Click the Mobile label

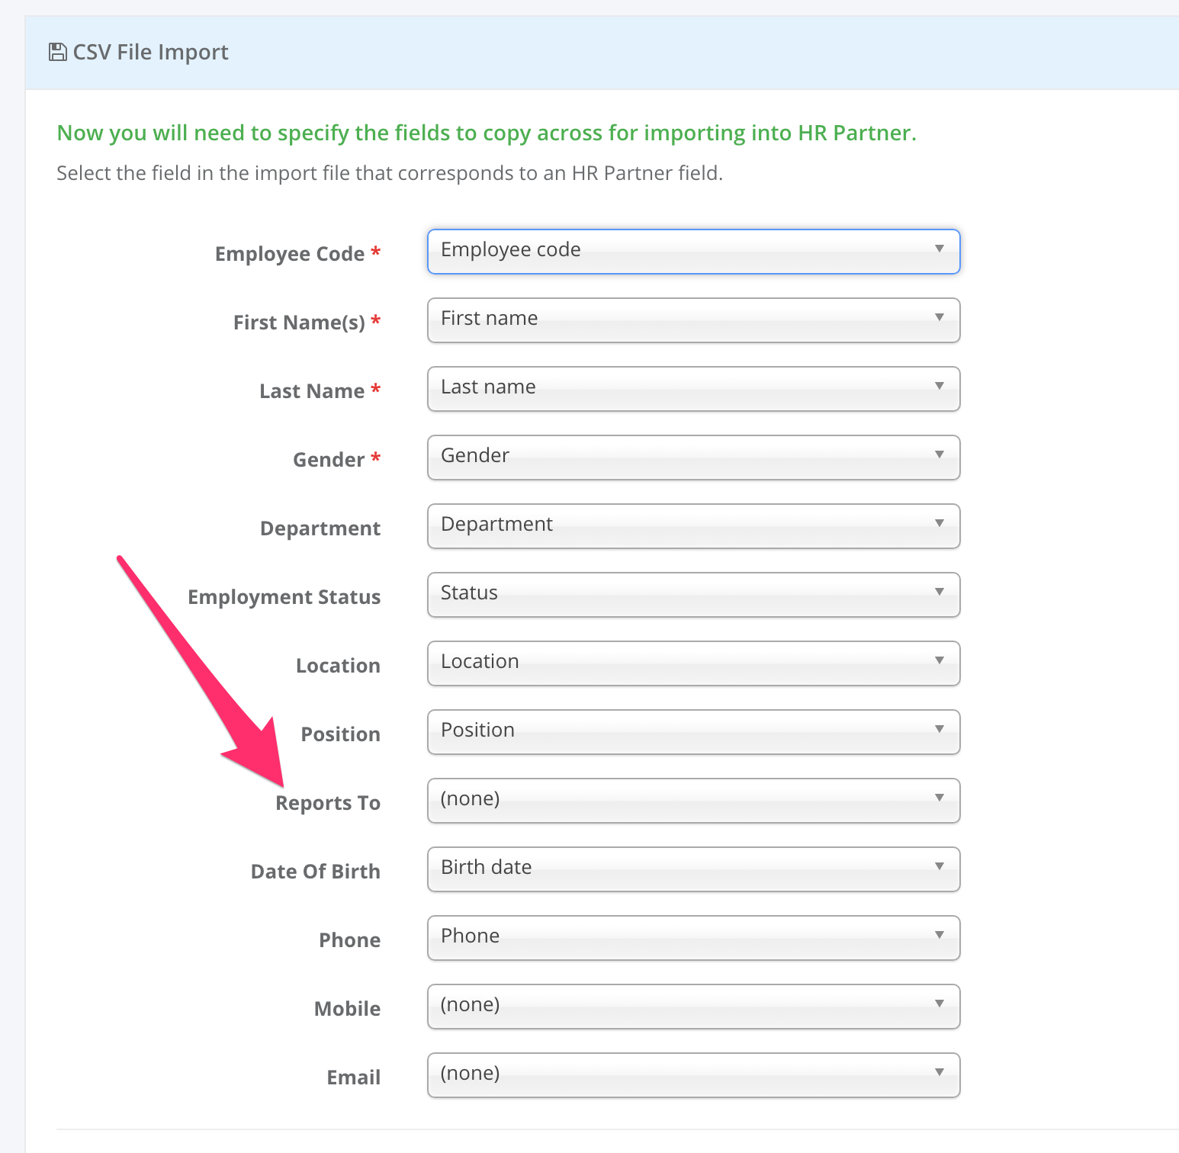[348, 1009]
